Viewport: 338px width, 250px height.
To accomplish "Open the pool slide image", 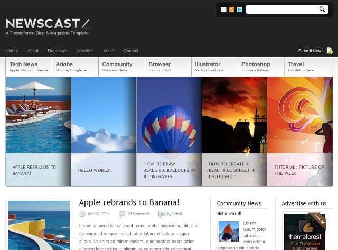I will coord(38,115).
